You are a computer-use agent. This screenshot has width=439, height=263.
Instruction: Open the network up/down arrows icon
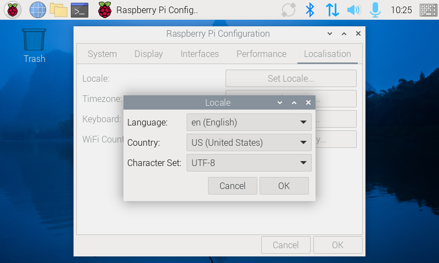332,10
